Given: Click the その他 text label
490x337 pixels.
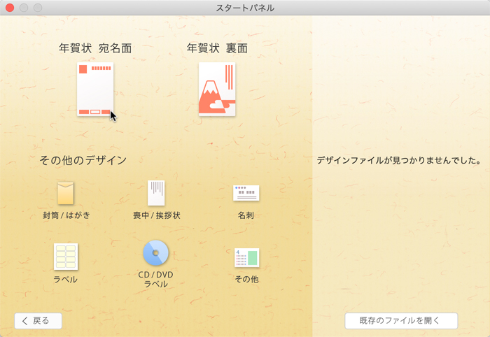Looking at the screenshot, I should 246,280.
